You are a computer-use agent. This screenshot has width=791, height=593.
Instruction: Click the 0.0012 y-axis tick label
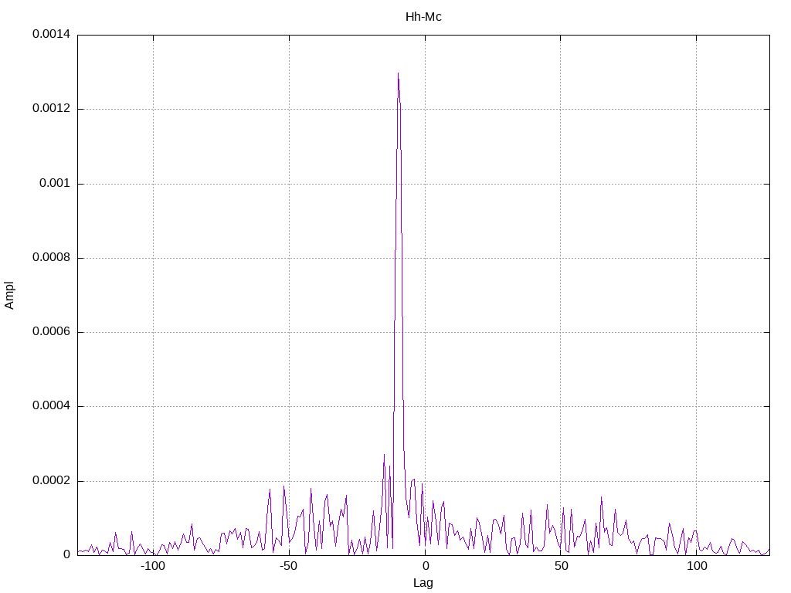[51, 108]
